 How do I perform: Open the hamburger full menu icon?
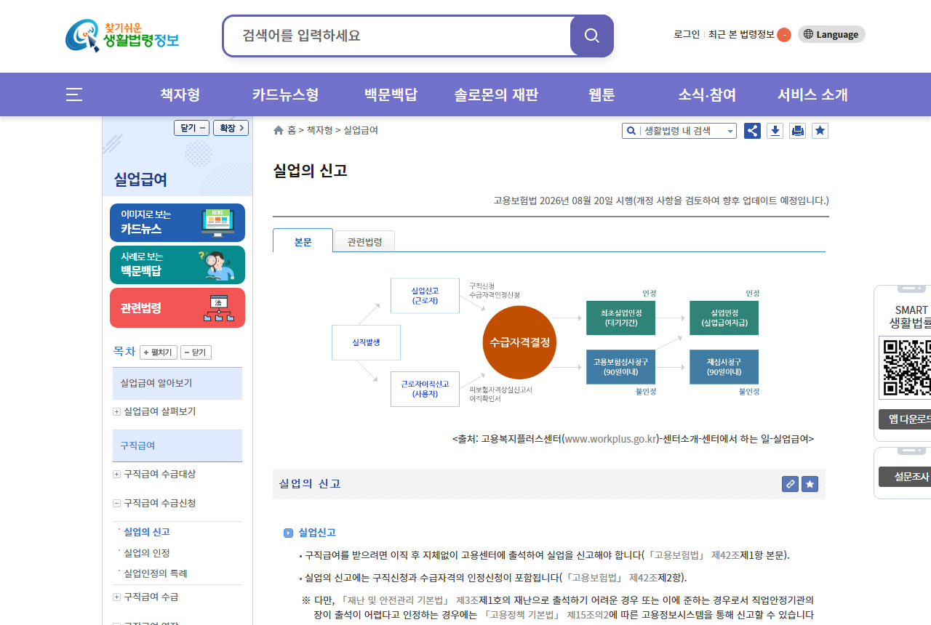(x=74, y=94)
